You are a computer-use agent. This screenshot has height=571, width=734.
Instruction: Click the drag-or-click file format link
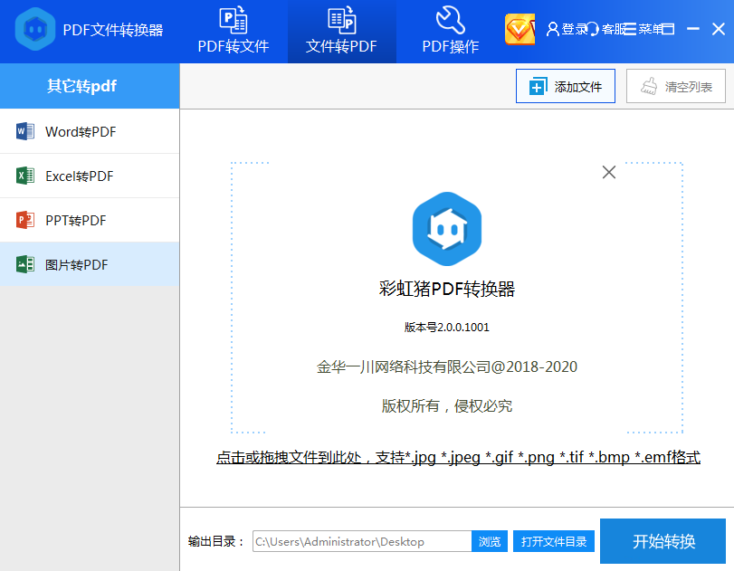458,457
